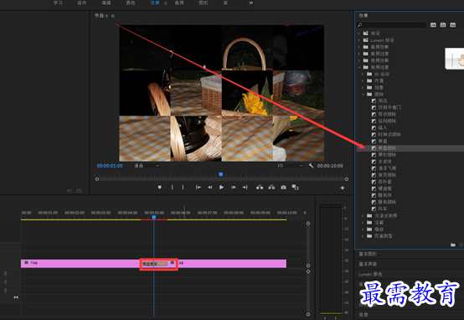Viewport: 464px width, 320px height.
Task: Expand the 3D 运动 transitions folder
Action: (x=363, y=74)
